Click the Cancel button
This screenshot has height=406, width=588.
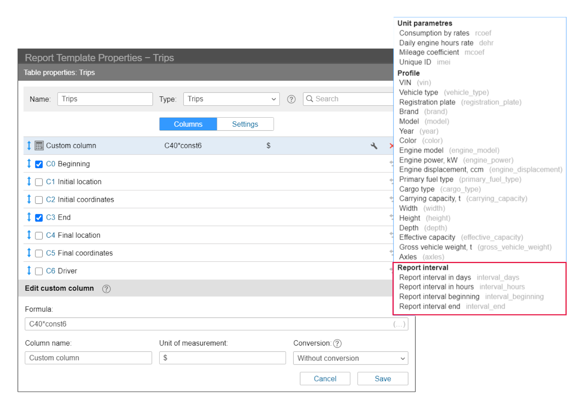click(x=325, y=379)
